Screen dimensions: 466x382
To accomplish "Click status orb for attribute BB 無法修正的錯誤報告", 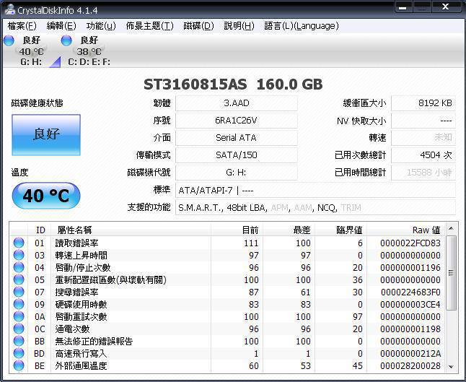I will (x=19, y=341).
